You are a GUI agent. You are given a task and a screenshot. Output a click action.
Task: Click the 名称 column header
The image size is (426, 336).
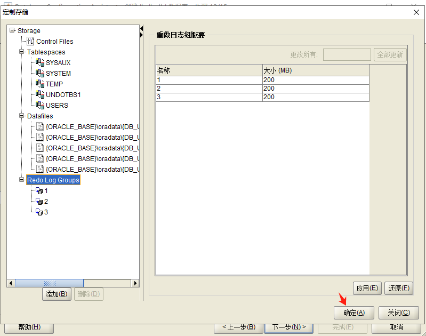[x=209, y=70]
